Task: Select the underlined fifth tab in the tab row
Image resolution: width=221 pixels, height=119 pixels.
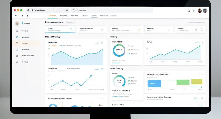Action: tap(94, 16)
